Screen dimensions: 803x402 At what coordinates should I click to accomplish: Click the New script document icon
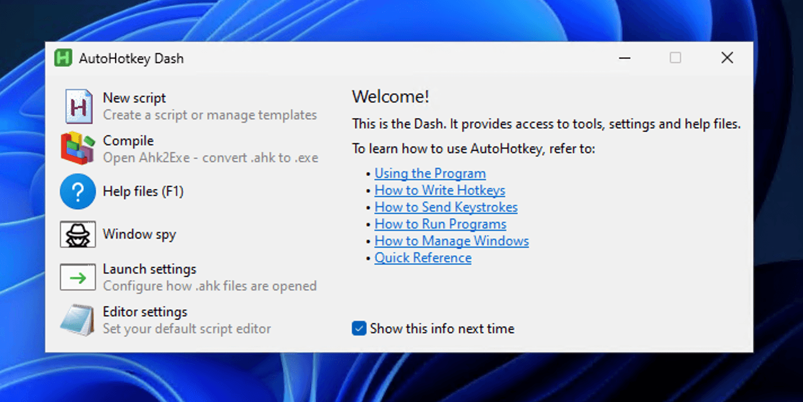[78, 106]
